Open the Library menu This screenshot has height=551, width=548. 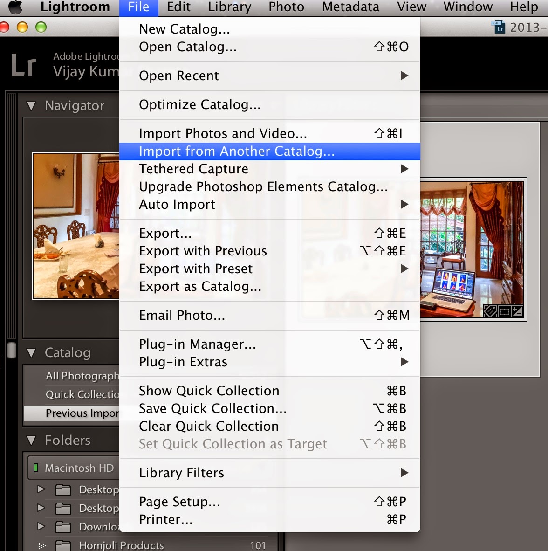(229, 7)
